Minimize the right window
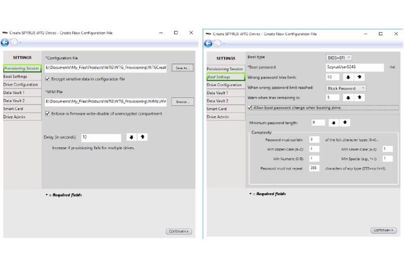 [x=365, y=34]
